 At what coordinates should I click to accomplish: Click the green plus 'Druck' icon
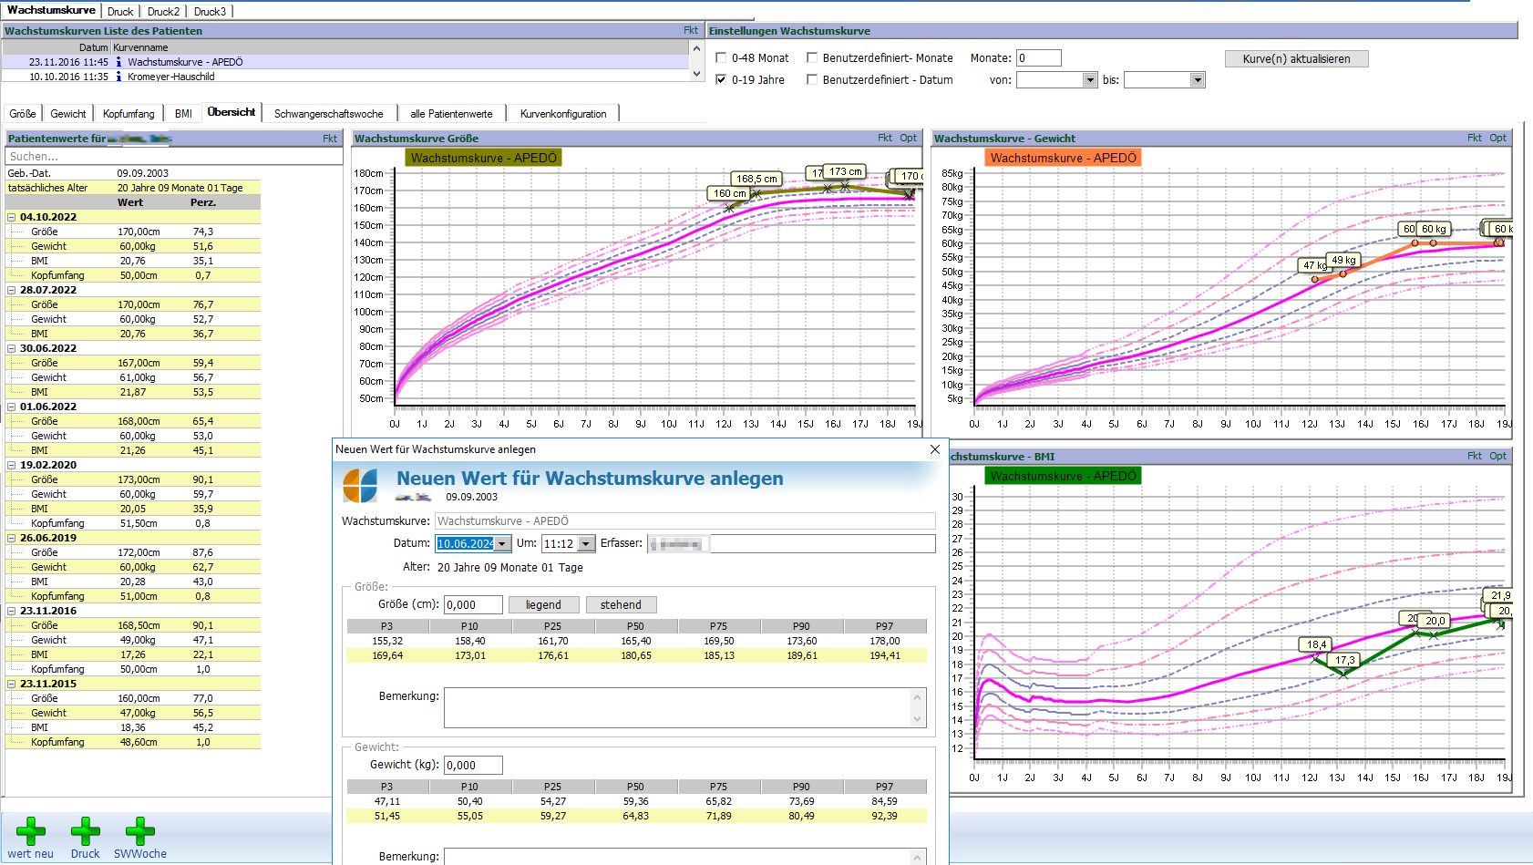pos(86,831)
